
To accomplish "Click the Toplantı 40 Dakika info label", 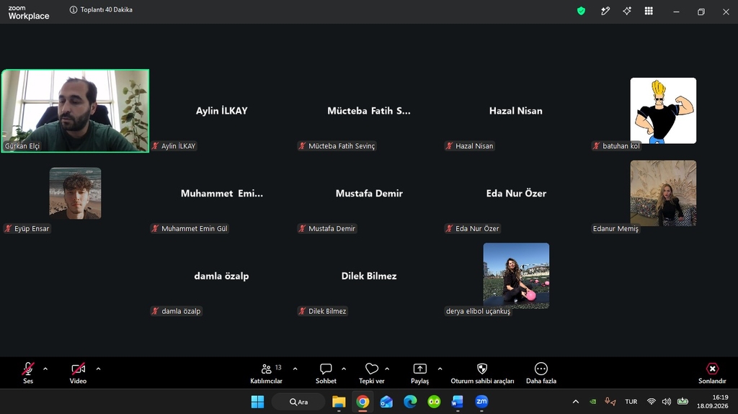I will (101, 10).
